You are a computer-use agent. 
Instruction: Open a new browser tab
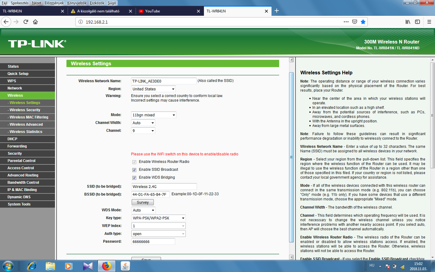pos(277,11)
